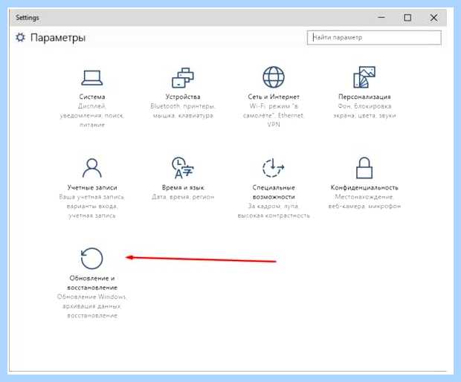This screenshot has width=461, height=382.
Task: Click the Найти параметр search field
Action: coord(374,38)
